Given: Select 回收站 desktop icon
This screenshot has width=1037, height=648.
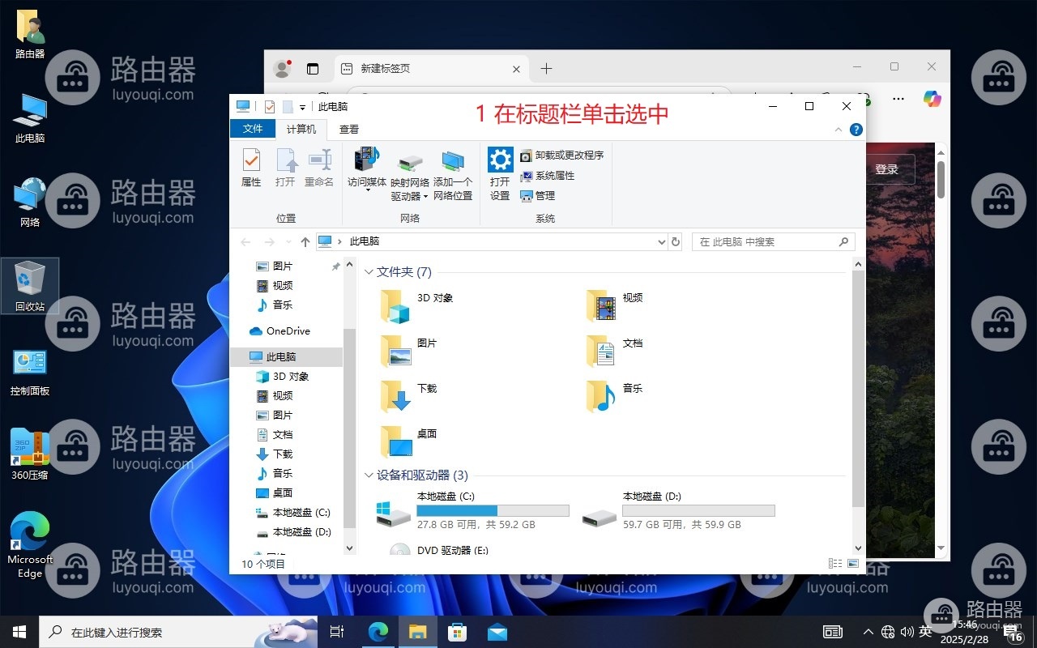Looking at the screenshot, I should pos(30,287).
